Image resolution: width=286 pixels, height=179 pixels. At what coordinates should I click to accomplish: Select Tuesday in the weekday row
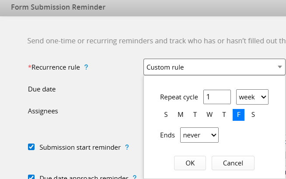195,115
